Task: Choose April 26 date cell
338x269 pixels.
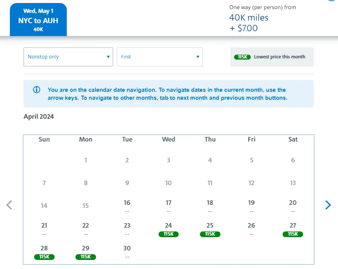Action: coord(251,229)
